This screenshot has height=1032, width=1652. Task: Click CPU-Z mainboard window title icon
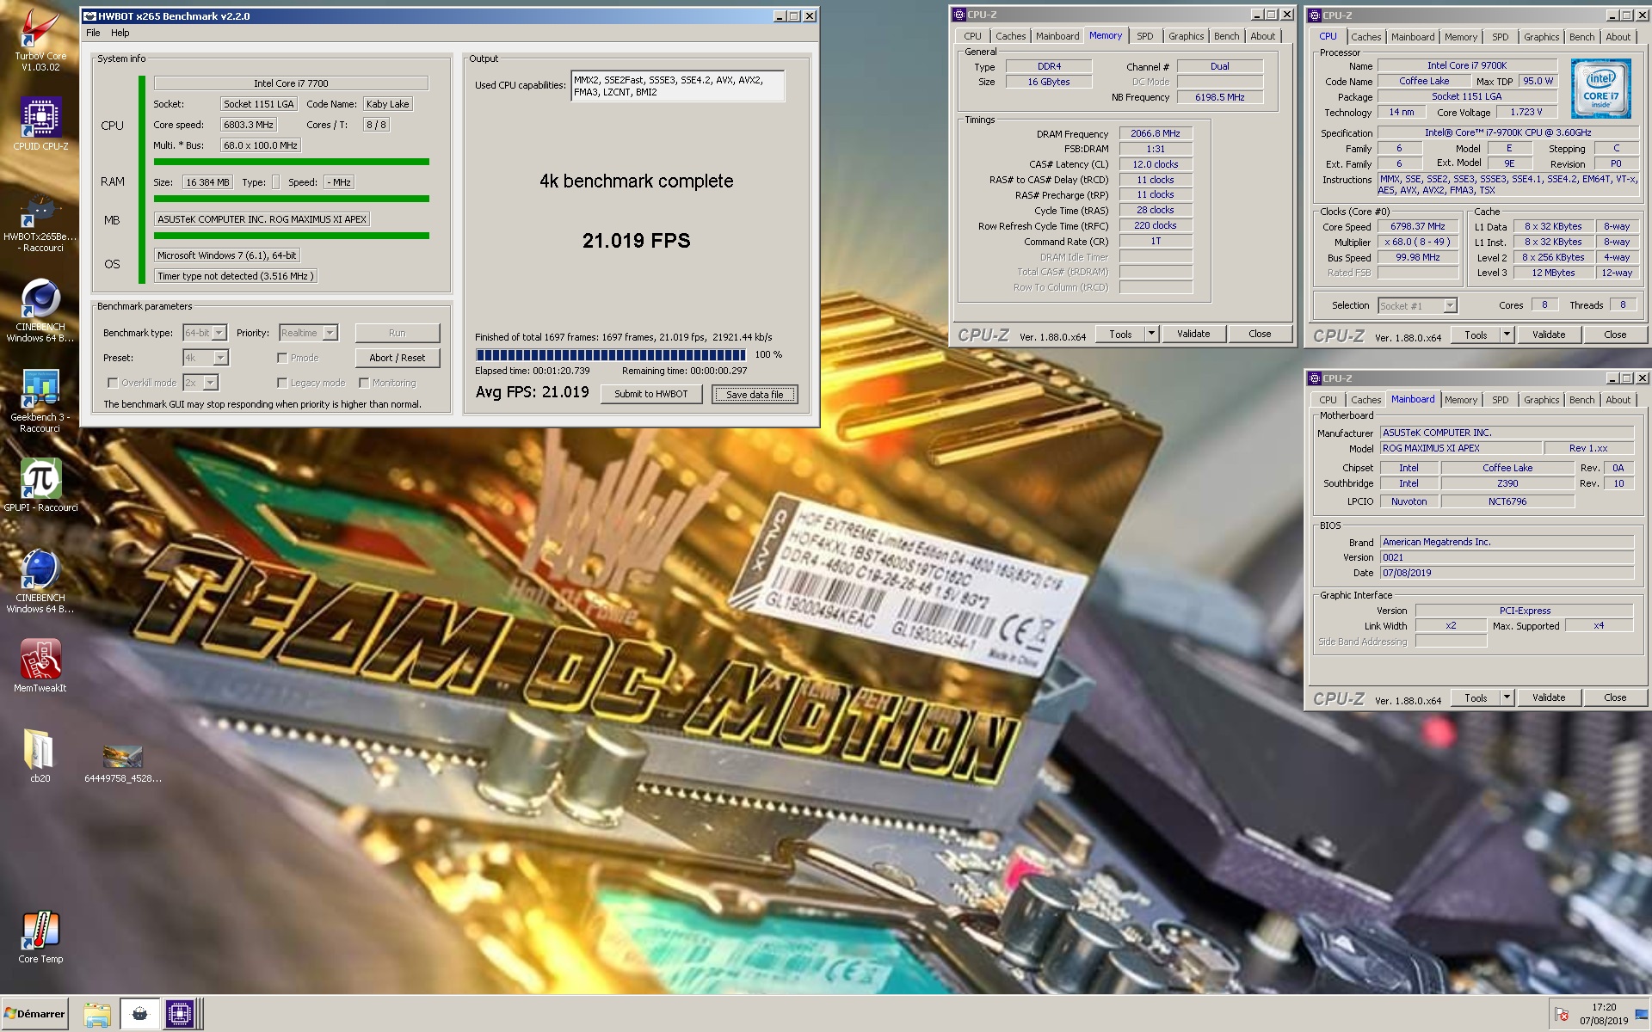(x=1314, y=378)
